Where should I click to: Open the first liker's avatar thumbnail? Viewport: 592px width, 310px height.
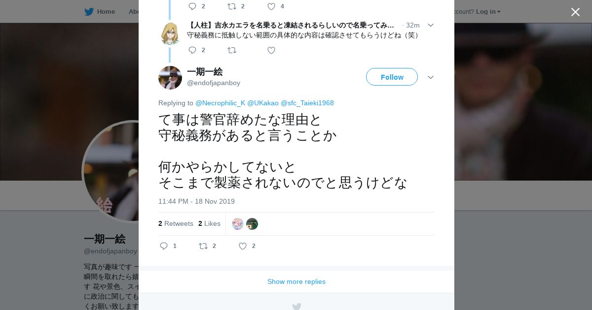[x=238, y=224]
